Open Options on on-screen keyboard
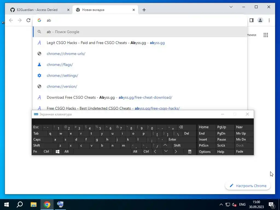280x210 pixels. 206,151
